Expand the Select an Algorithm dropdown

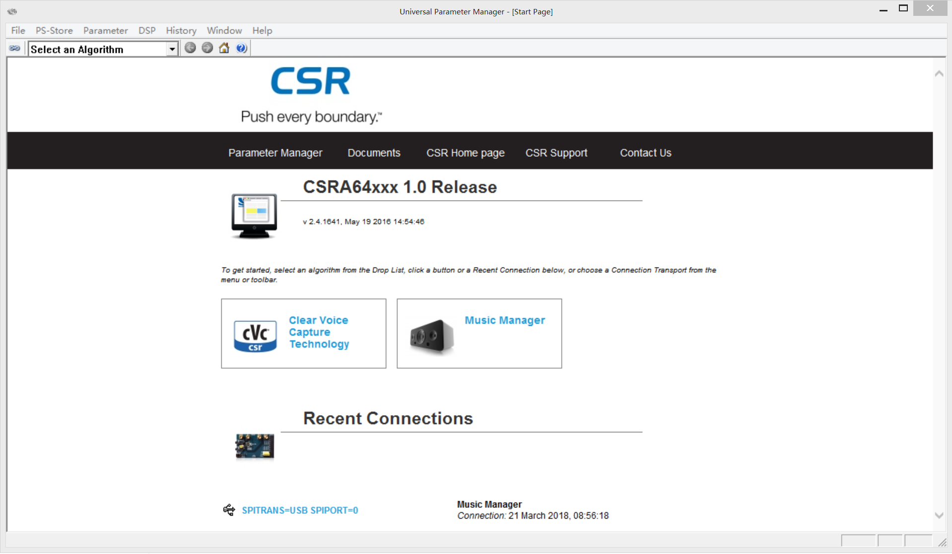click(x=172, y=49)
